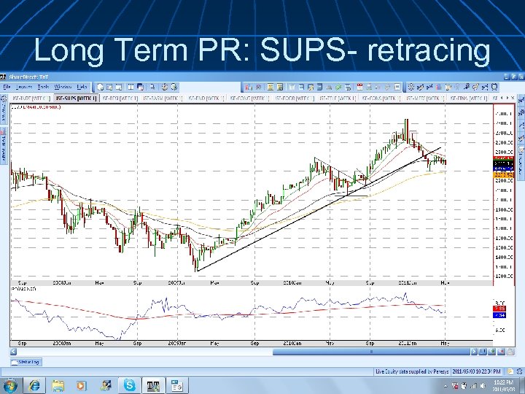
Task: Click the red calendar toolbar icon
Action: point(360,87)
